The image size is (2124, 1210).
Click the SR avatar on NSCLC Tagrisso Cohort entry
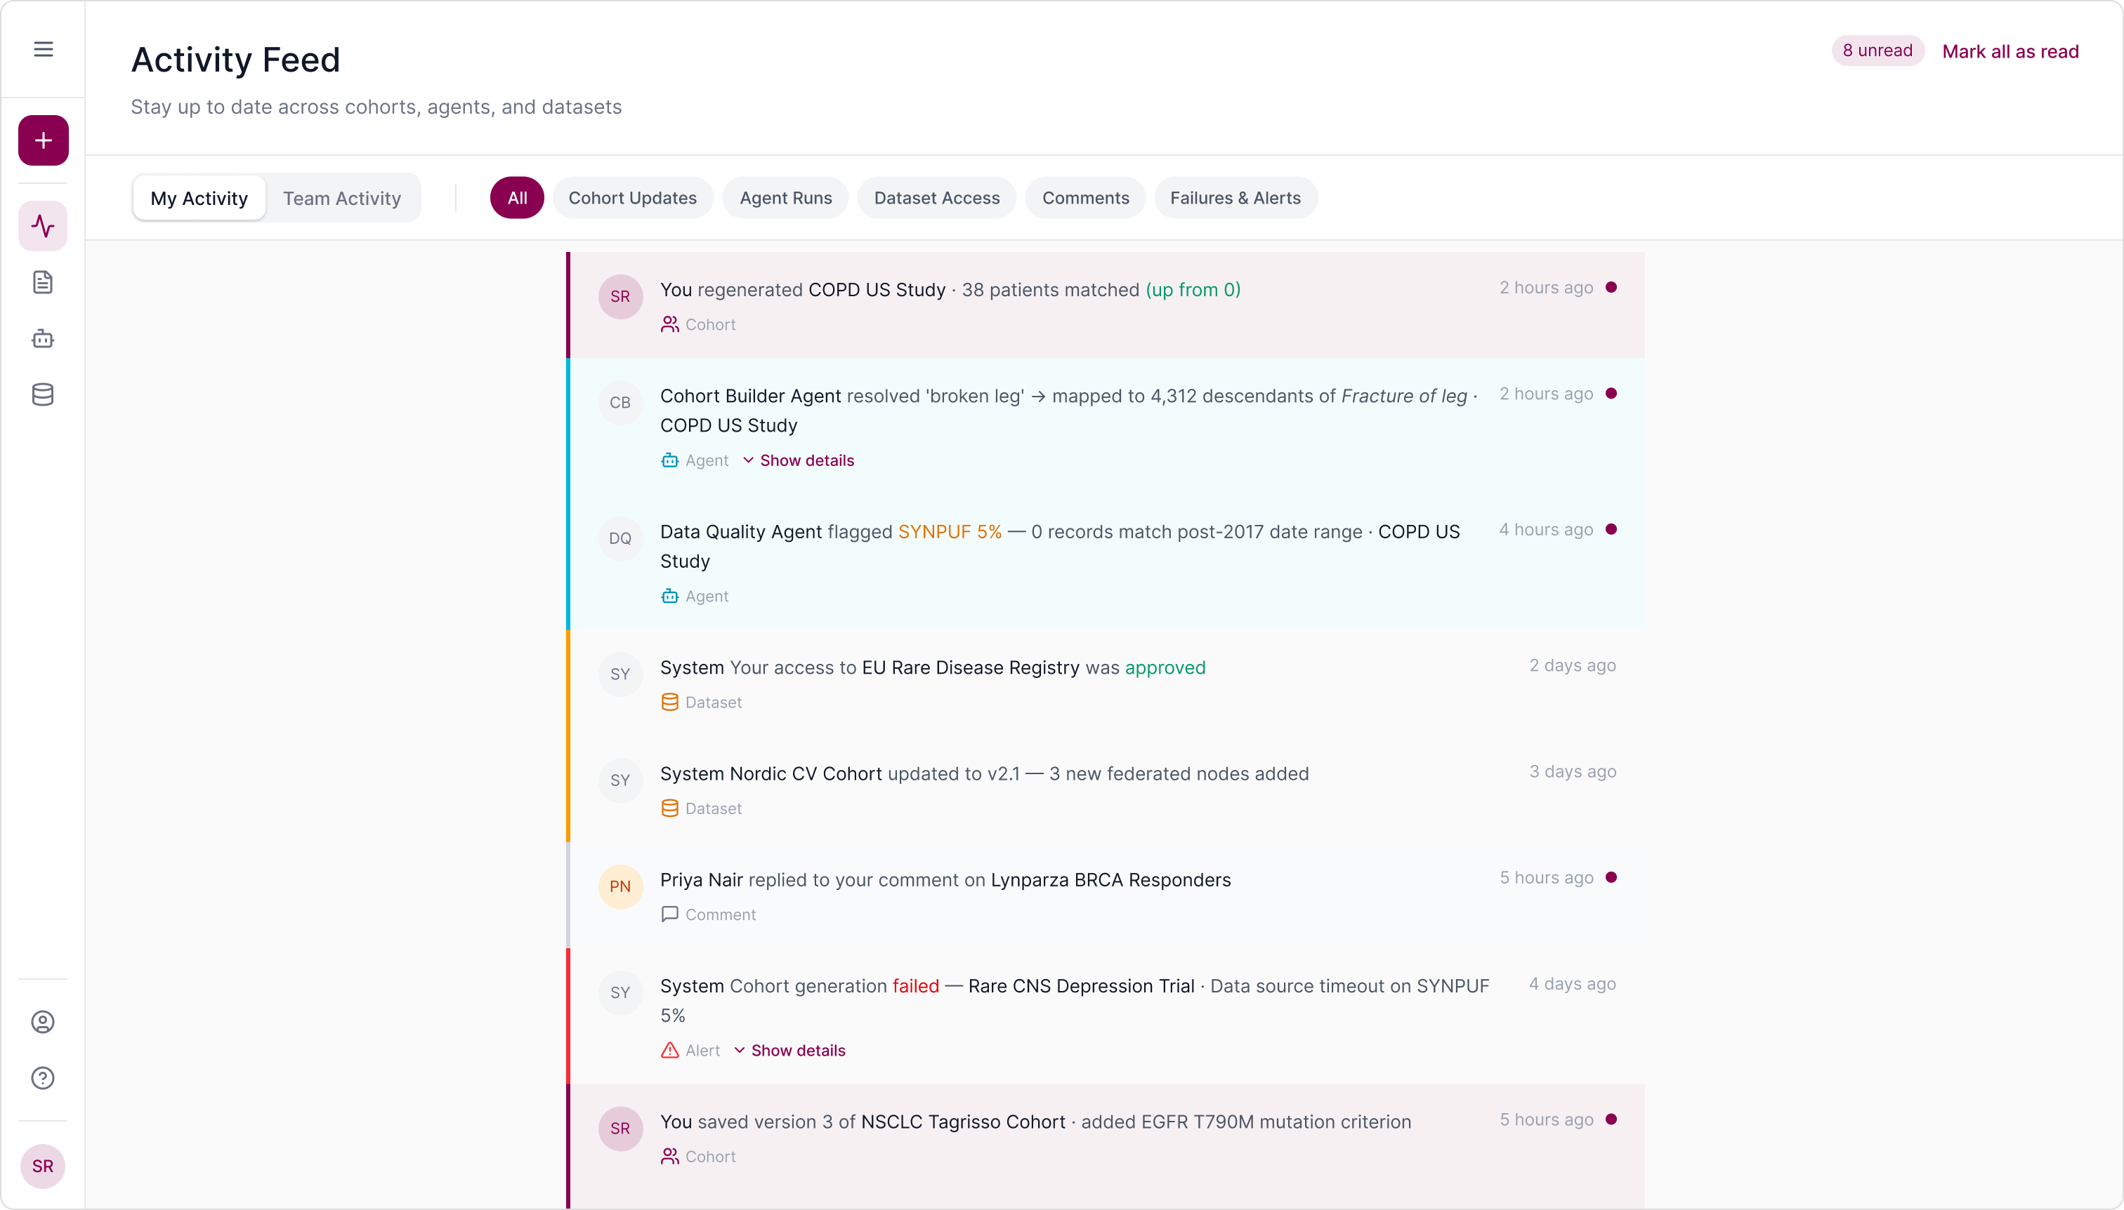620,1129
